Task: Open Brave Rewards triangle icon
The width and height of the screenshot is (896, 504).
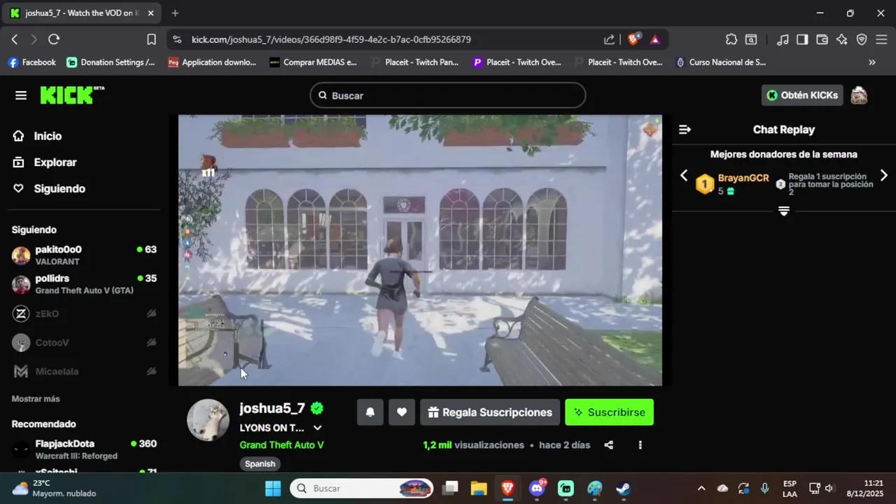Action: 655,40
